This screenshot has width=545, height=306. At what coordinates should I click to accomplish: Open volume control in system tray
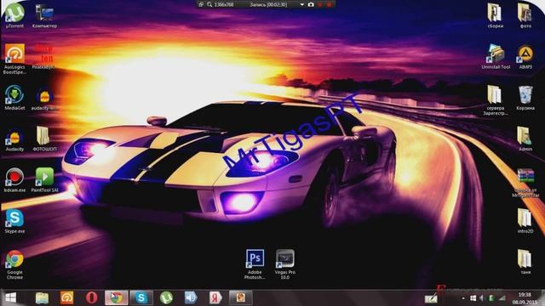[x=482, y=298]
